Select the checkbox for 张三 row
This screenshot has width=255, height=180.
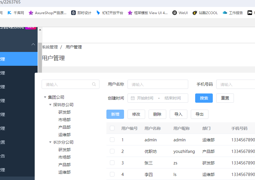112,163
